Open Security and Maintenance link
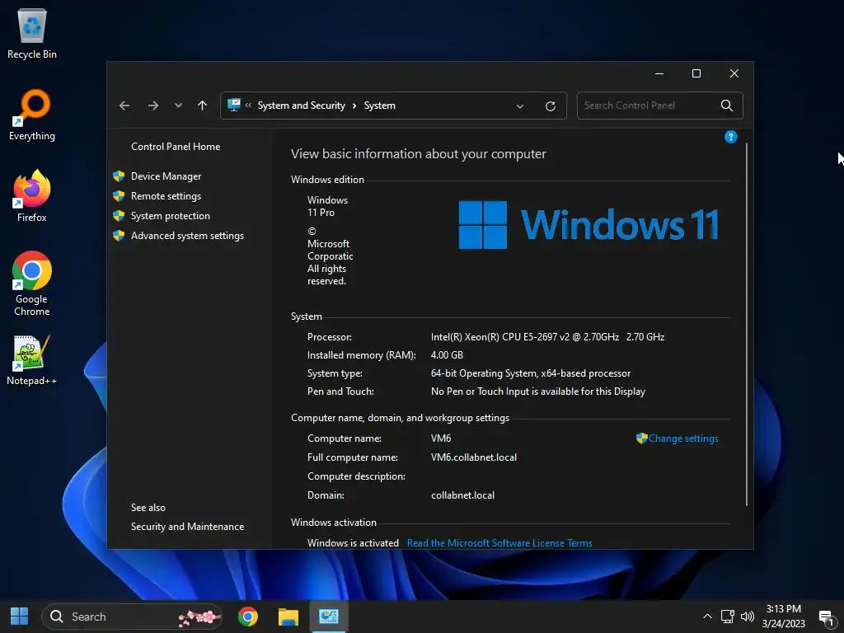 point(187,527)
